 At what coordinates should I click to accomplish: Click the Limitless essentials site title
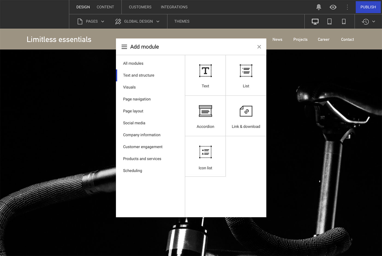pos(59,39)
